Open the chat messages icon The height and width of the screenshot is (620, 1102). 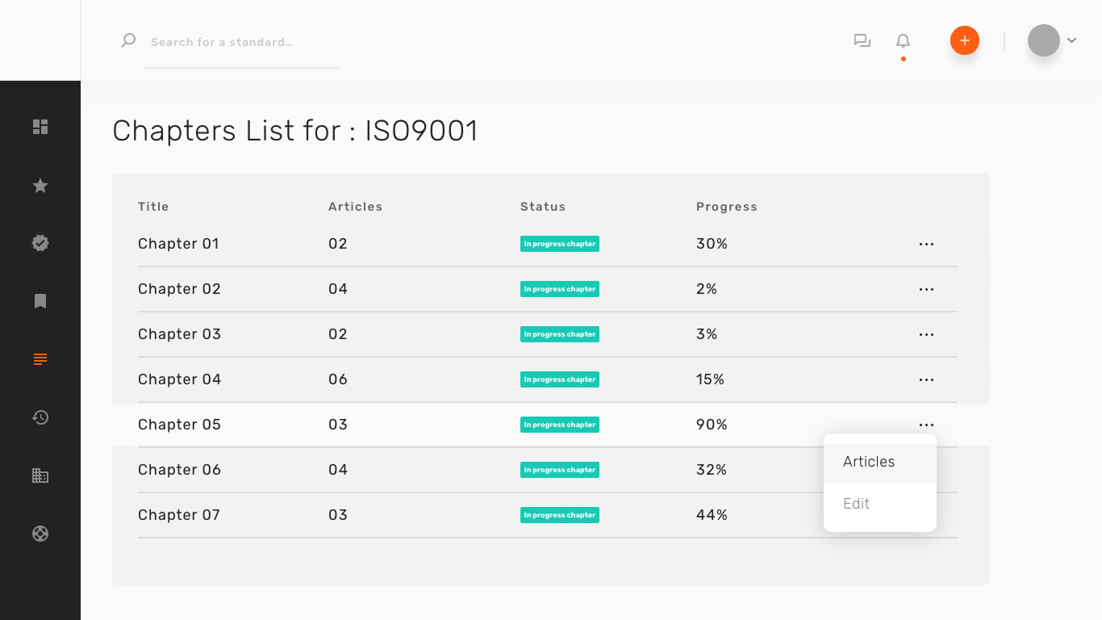point(862,41)
